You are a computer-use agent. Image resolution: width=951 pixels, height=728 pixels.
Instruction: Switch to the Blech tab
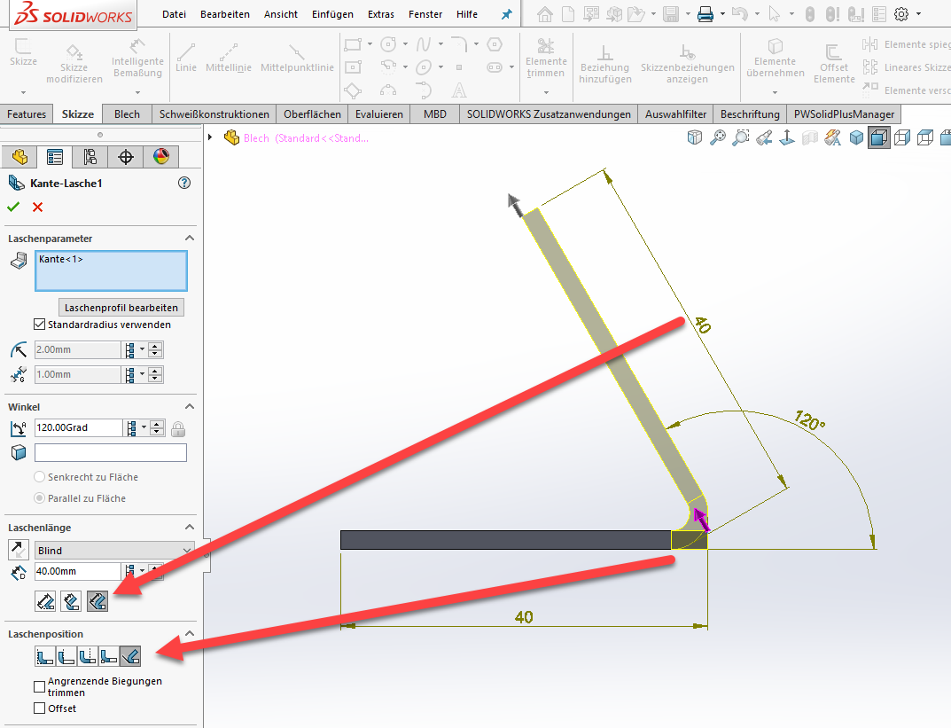click(127, 114)
